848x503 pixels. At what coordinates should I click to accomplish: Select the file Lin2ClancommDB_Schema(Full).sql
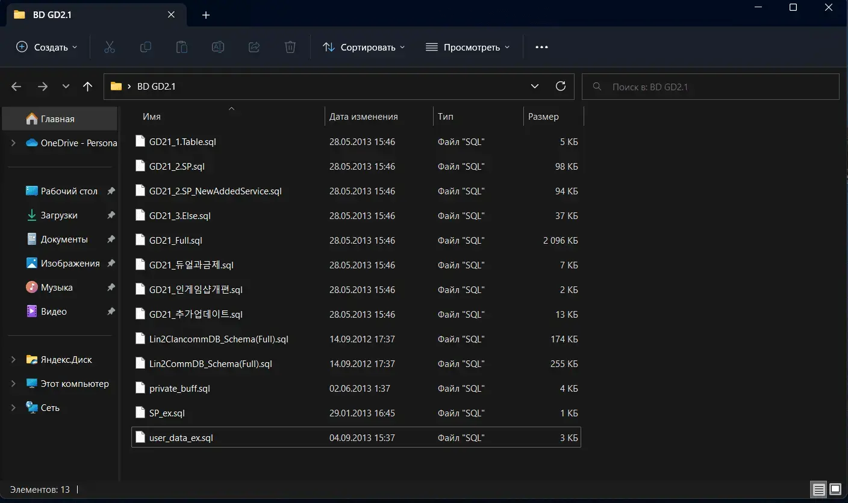[356, 339]
